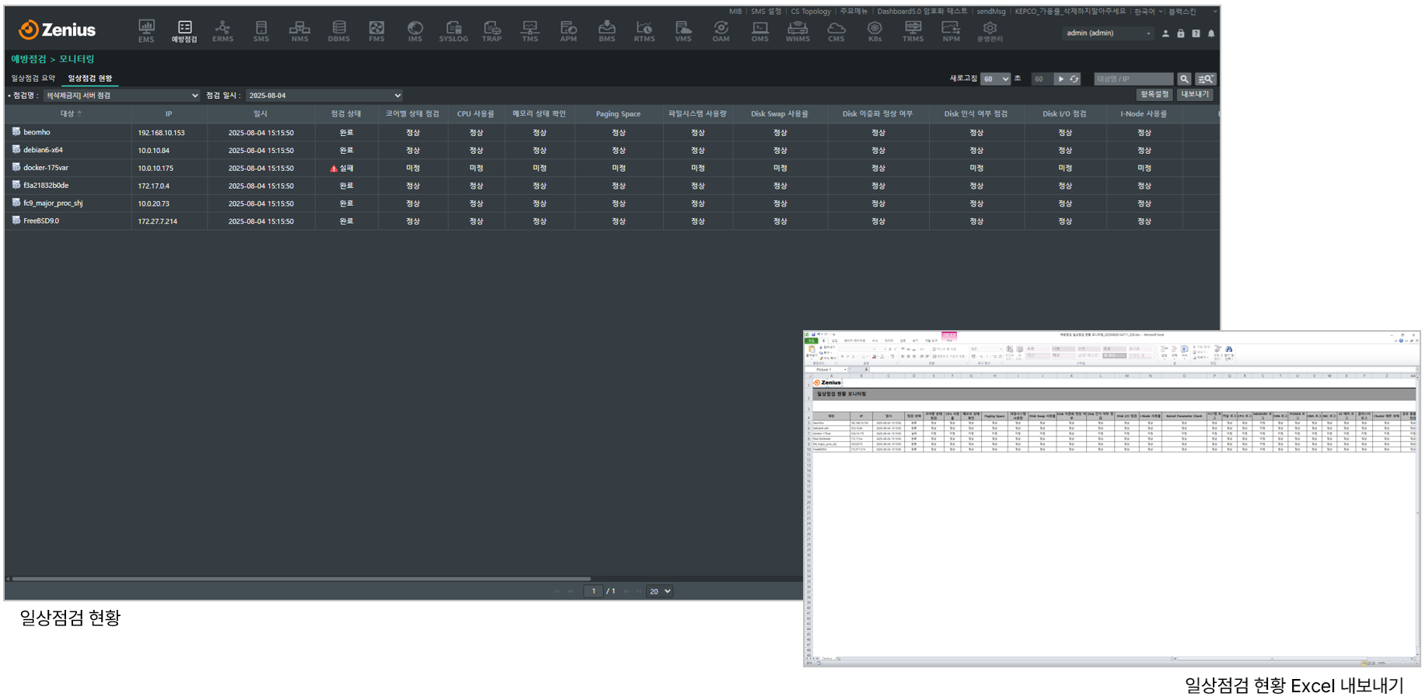Open the advanced search filter icon
The width and height of the screenshot is (1425, 700).
pos(1206,79)
